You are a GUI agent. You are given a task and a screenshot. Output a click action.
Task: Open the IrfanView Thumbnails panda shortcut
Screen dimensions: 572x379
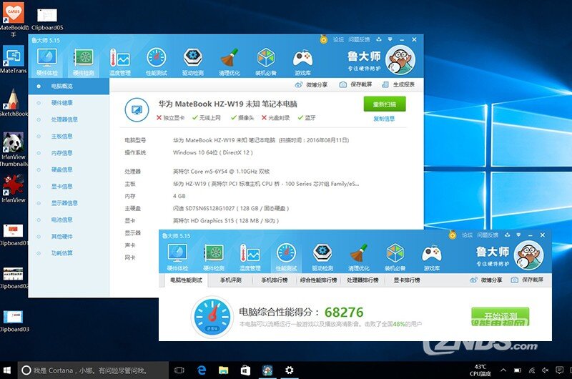(x=14, y=149)
